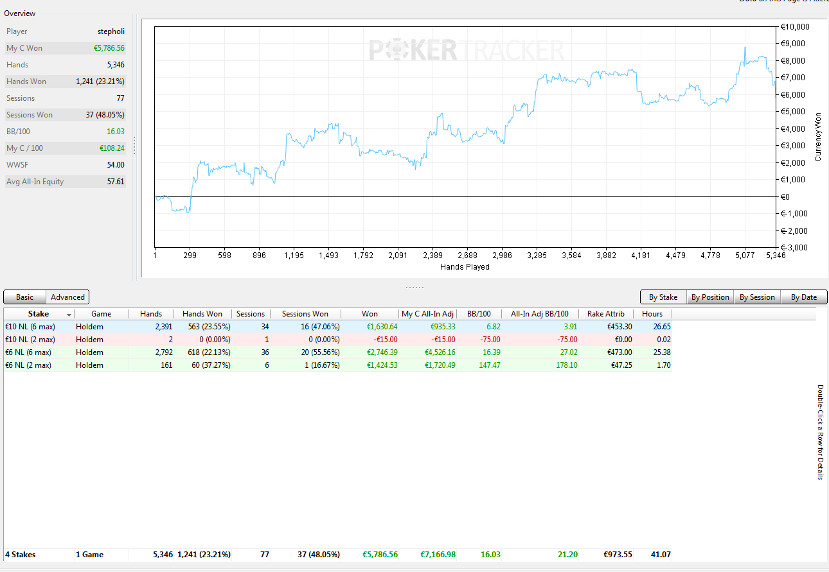The height and width of the screenshot is (572, 829).
Task: Click the WWSF 54.00 value
Action: click(x=116, y=165)
